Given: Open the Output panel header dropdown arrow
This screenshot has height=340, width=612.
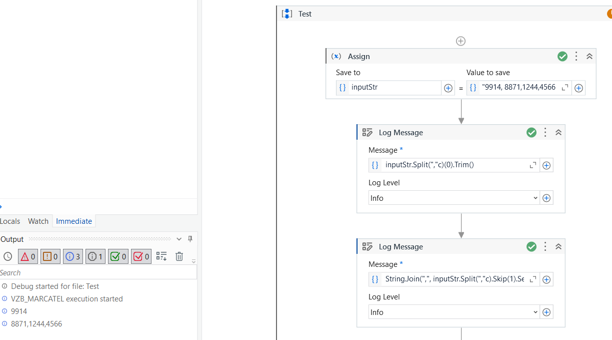Looking at the screenshot, I should coord(178,239).
